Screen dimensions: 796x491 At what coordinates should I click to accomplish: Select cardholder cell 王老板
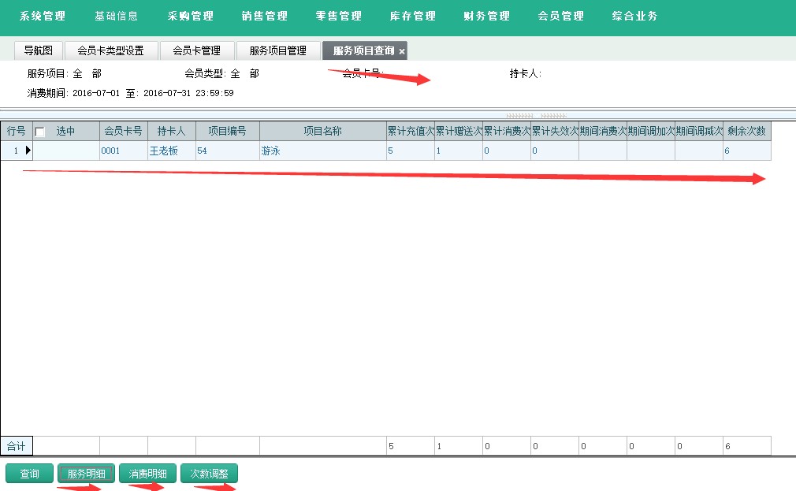point(172,151)
